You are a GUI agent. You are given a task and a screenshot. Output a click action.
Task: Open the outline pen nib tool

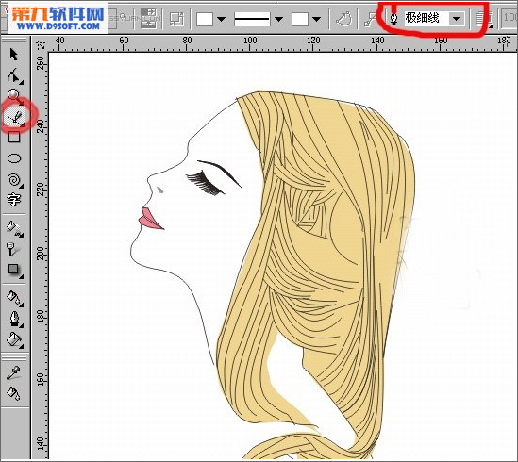(14, 319)
